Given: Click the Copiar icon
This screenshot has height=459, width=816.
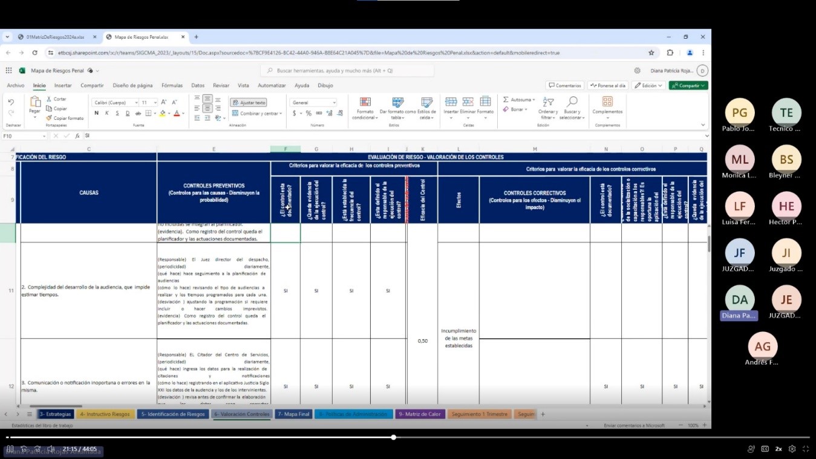Looking at the screenshot, I should (48, 108).
